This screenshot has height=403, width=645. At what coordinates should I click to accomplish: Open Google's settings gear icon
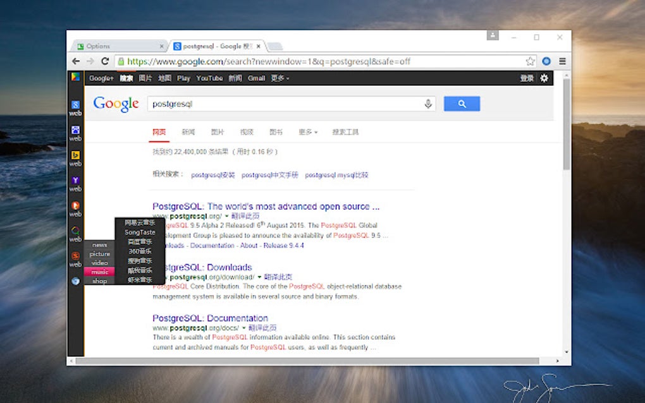[544, 78]
